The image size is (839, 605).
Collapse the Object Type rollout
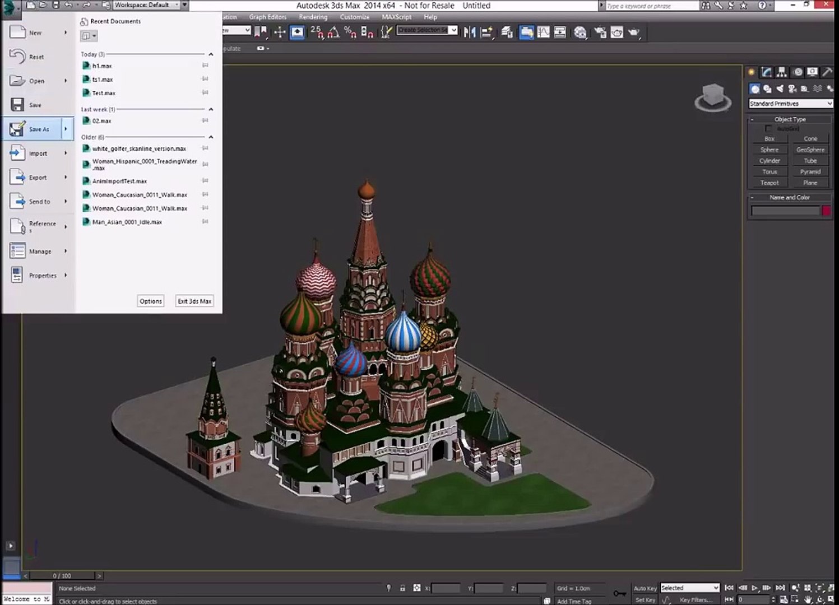coord(790,119)
